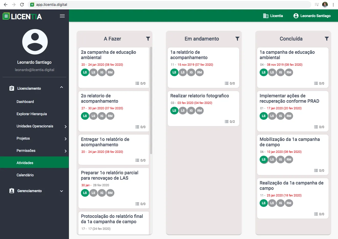
Task: Click RM avatar on 2o relatorio de acompanhamento
Action: click(x=110, y=116)
